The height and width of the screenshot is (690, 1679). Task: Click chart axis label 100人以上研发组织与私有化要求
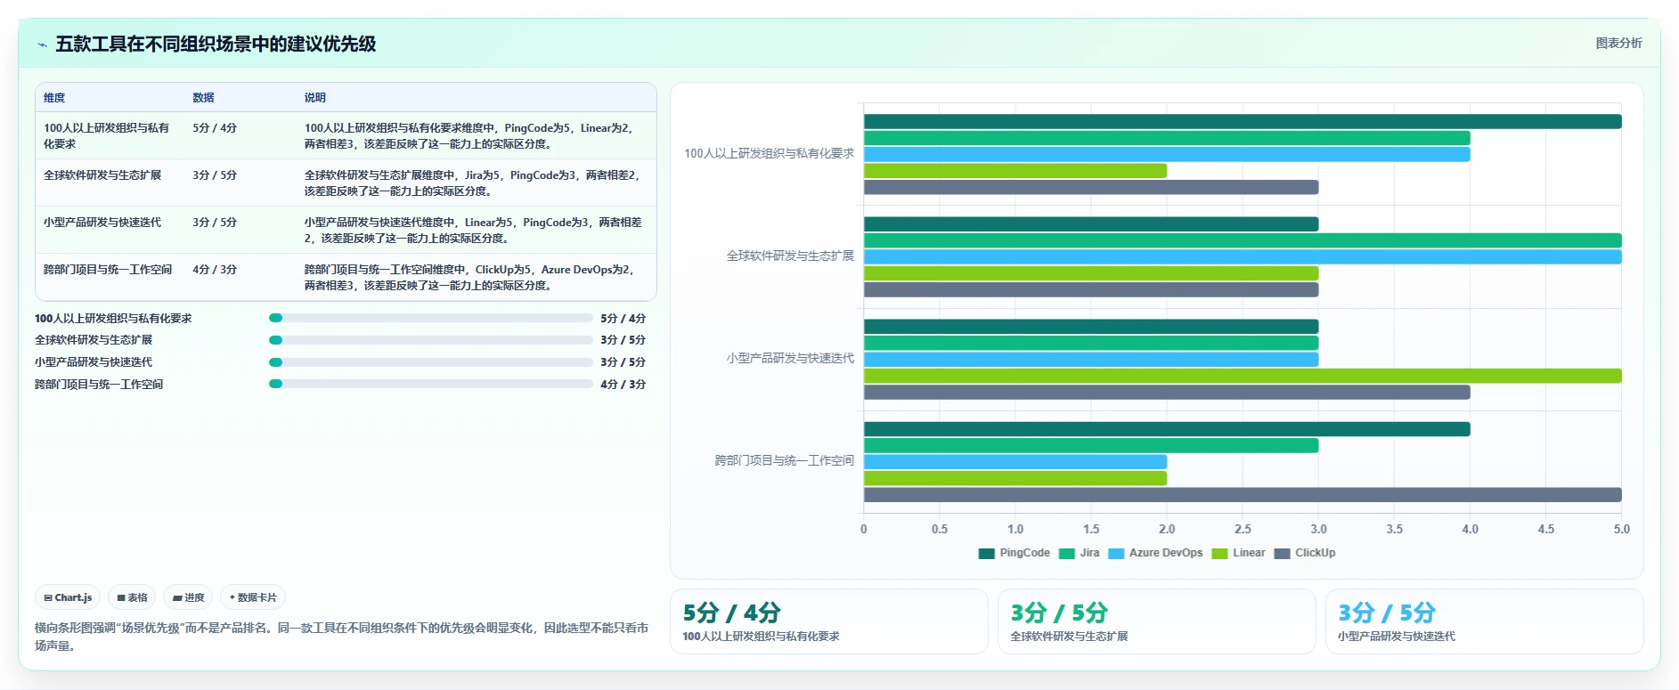pos(769,154)
